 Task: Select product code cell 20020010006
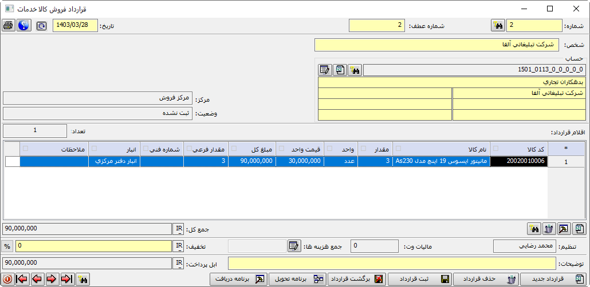pyautogui.click(x=519, y=162)
